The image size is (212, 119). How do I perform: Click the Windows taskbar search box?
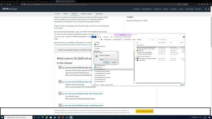coord(18,117)
